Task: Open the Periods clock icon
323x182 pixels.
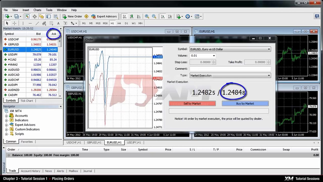Action: coord(188,16)
